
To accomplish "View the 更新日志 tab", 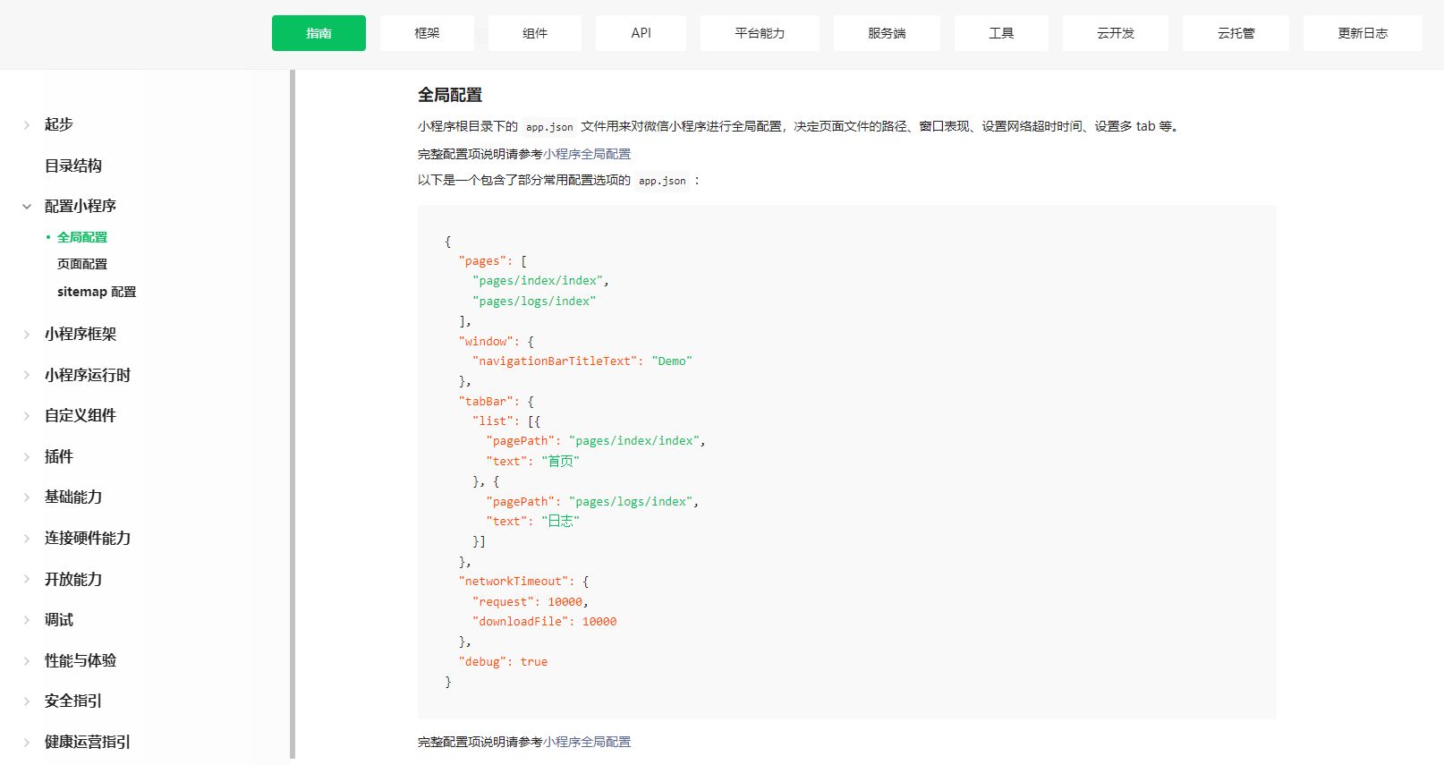I will coord(1363,33).
